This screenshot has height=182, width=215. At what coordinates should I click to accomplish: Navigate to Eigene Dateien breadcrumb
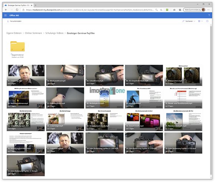[14, 33]
